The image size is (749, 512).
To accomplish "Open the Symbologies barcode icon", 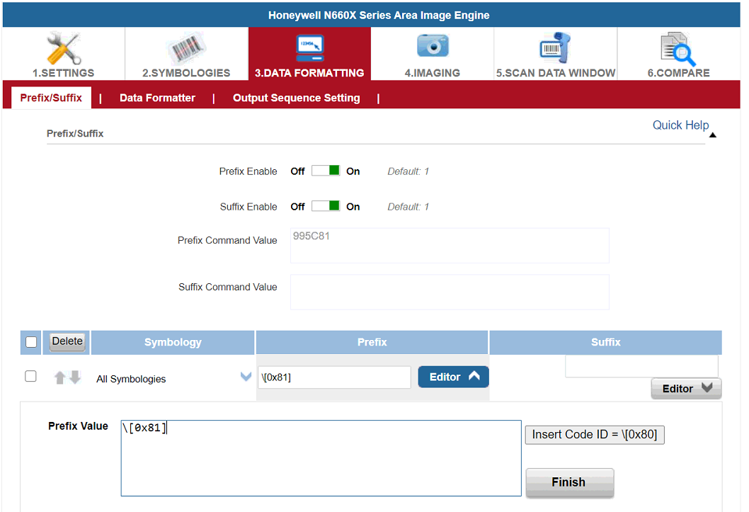I will tap(186, 48).
